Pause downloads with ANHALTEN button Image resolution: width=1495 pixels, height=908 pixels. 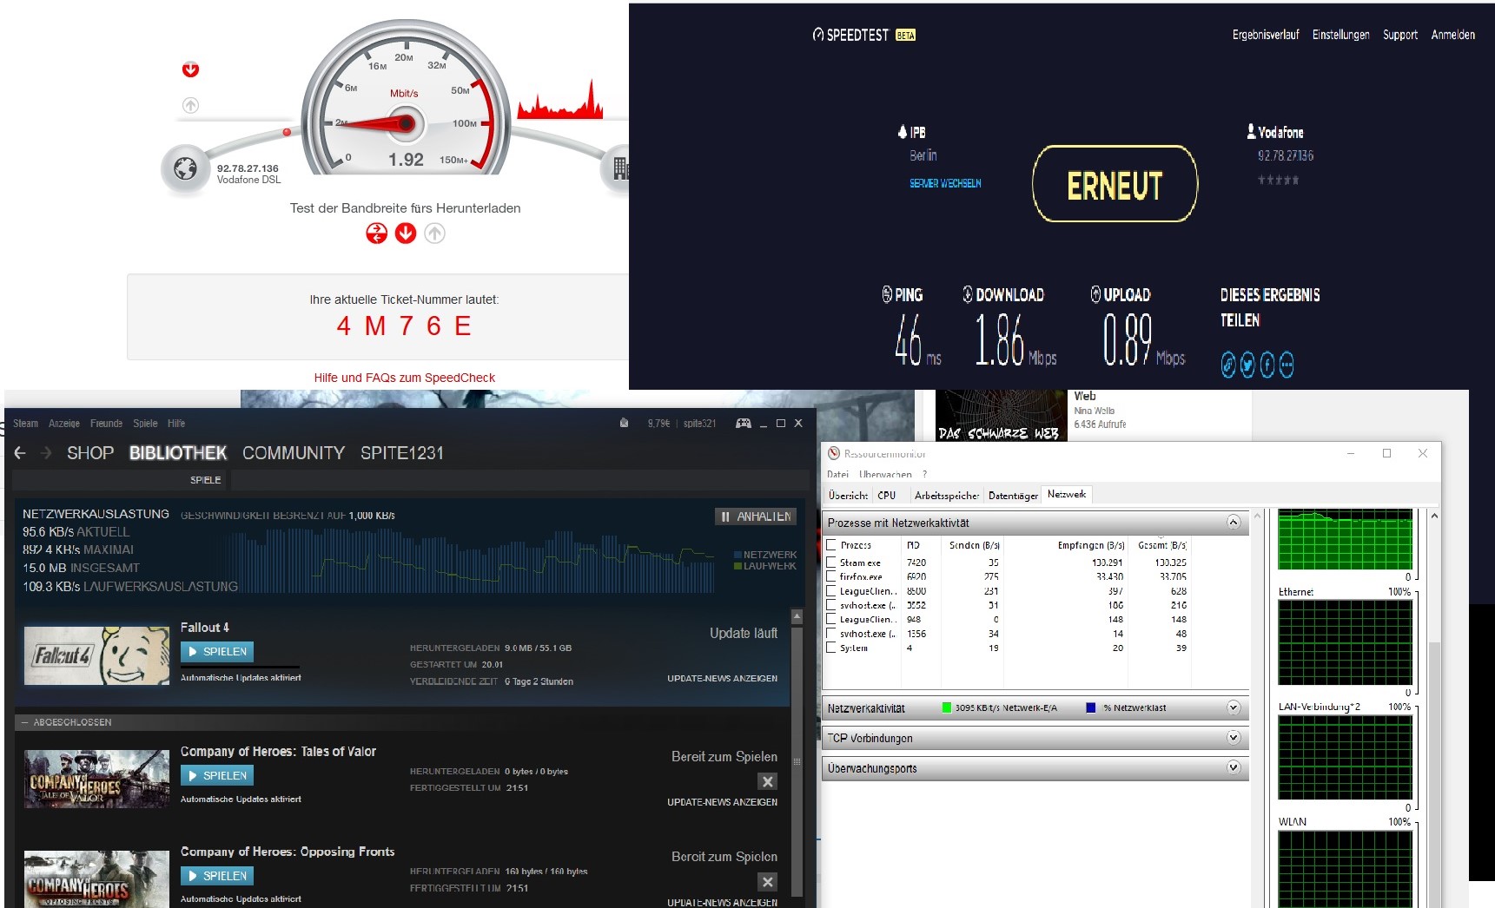[755, 517]
